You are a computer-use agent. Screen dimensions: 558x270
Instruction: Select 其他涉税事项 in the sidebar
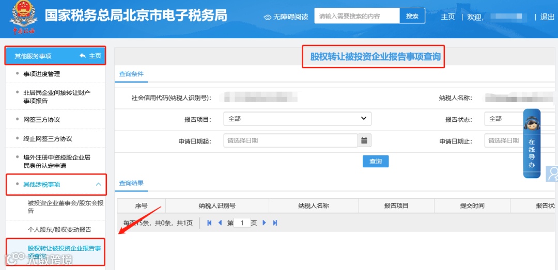(42, 184)
